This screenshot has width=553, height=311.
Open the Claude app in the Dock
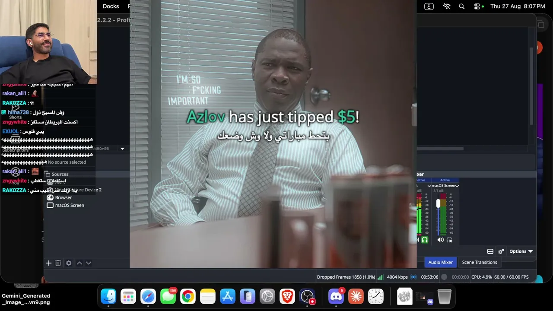coord(356,296)
